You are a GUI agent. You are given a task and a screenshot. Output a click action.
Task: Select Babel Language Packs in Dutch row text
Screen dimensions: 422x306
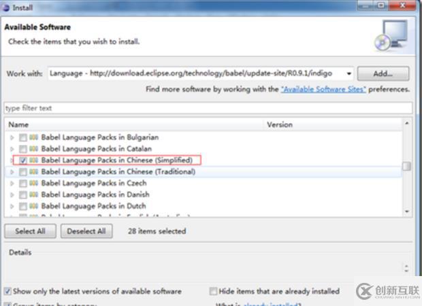click(x=93, y=206)
